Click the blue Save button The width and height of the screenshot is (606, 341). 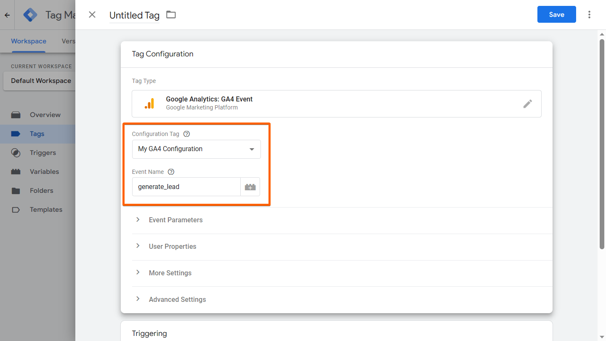pos(556,15)
